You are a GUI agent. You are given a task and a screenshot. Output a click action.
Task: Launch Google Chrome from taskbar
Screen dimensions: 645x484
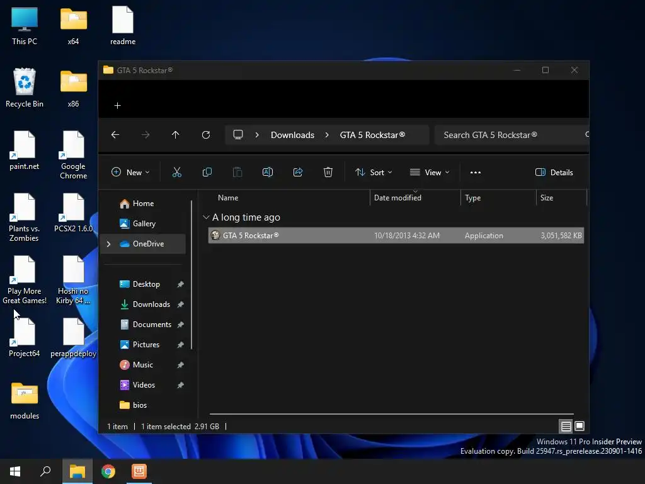tap(108, 471)
